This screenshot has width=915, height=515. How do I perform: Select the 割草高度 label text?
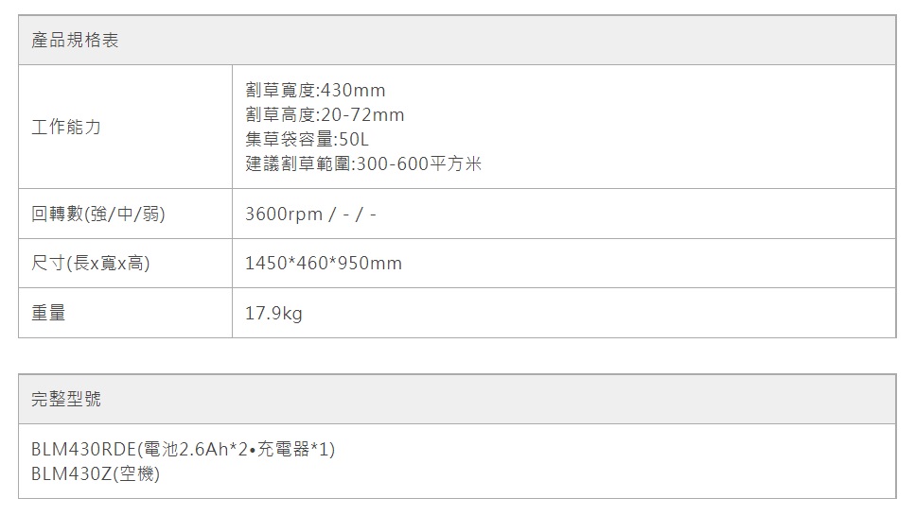coord(279,115)
